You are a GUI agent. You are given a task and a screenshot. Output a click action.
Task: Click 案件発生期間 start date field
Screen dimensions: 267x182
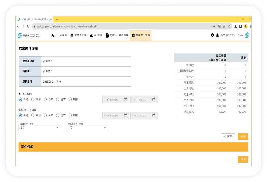(116, 99)
